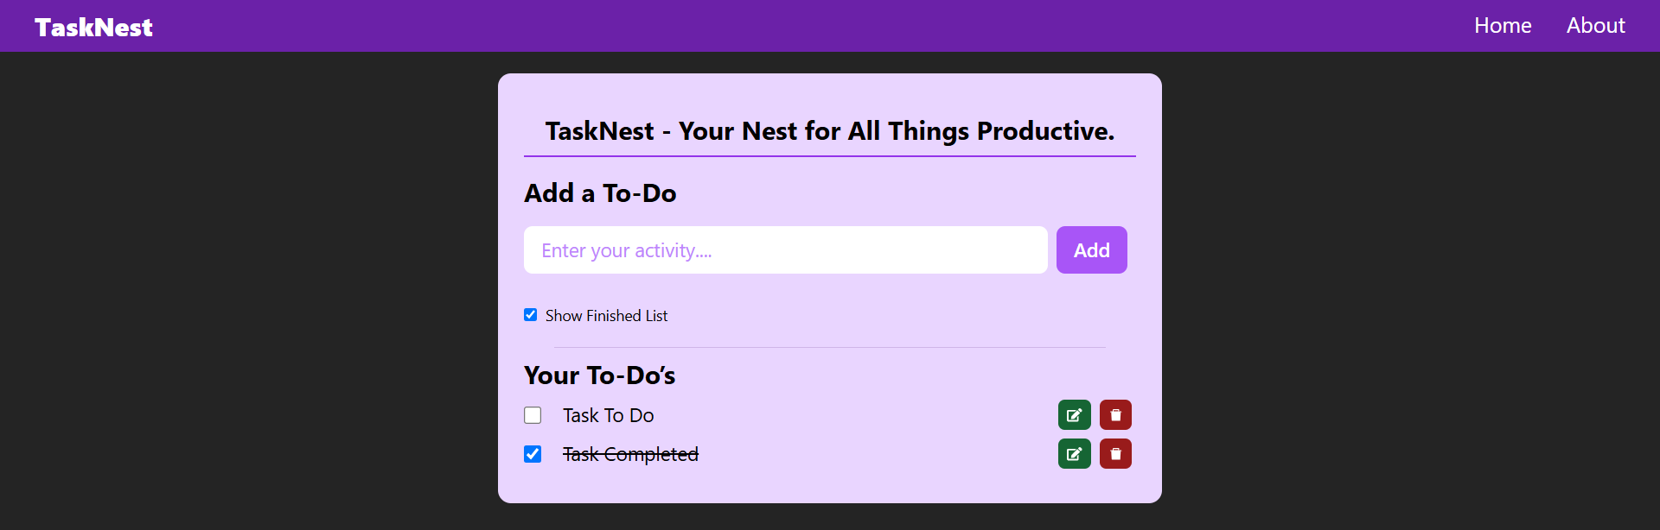Uncheck the Task Completed checkbox
This screenshot has width=1660, height=530.
coord(533,453)
